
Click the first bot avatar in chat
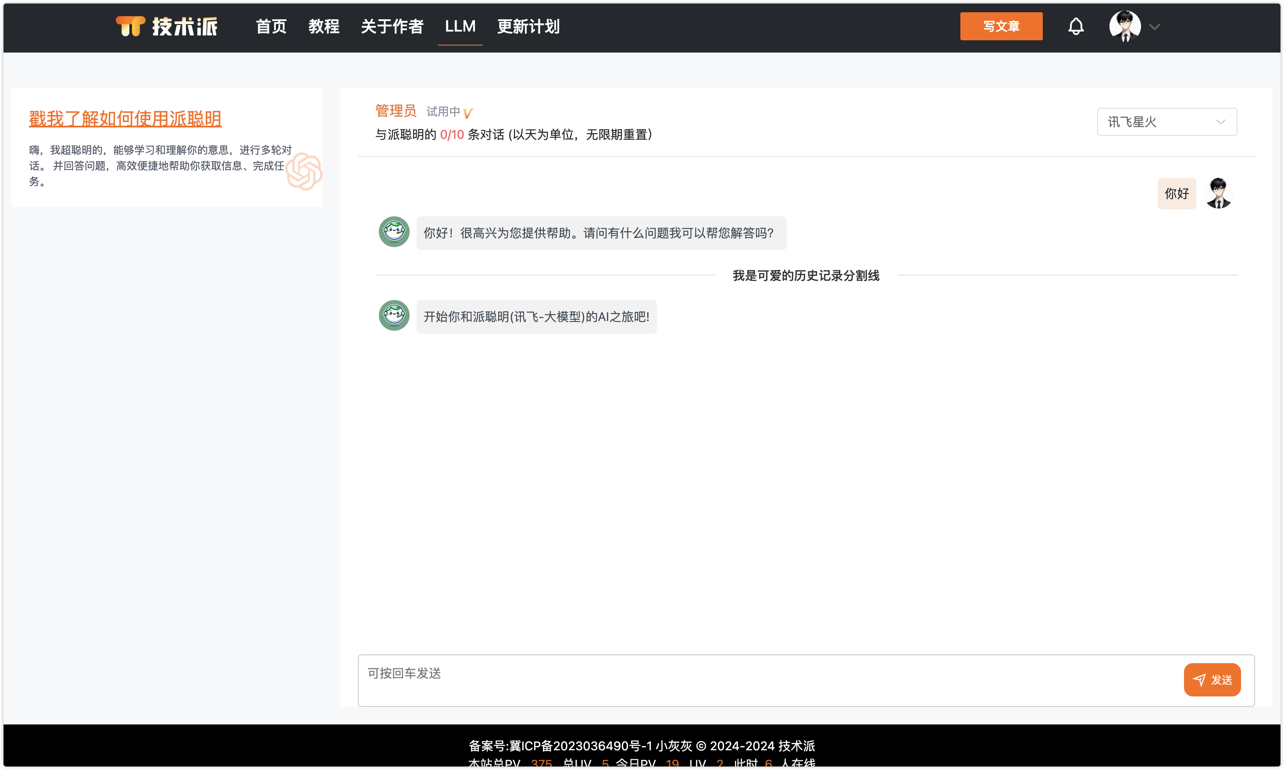pos(394,232)
